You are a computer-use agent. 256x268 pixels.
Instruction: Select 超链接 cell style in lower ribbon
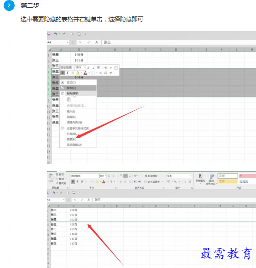point(244,181)
